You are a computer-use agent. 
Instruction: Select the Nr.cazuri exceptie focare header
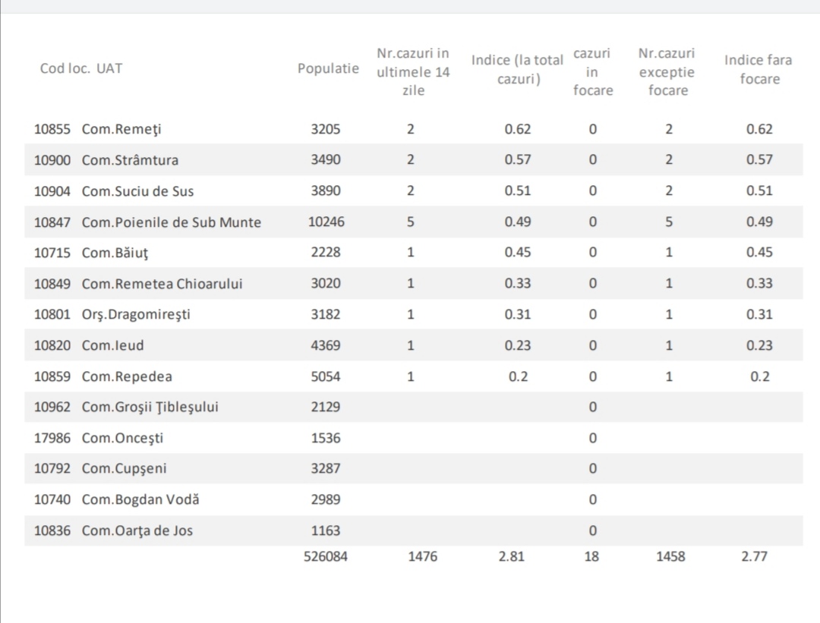[x=667, y=72]
